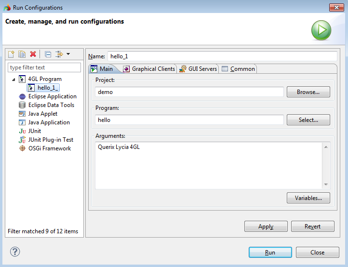Image resolution: width=348 pixels, height=267 pixels.
Task: Select Eclipse Application configuration type
Action: [52, 96]
